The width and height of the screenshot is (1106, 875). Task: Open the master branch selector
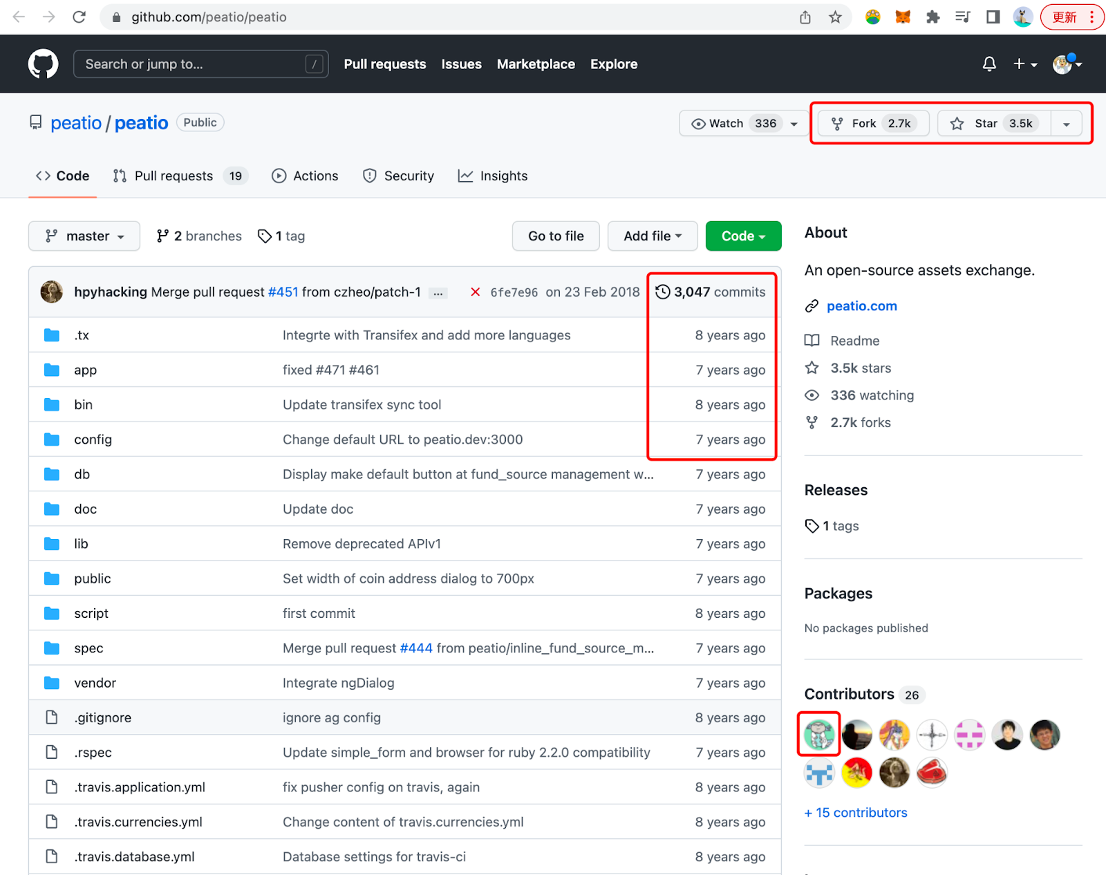pos(84,236)
